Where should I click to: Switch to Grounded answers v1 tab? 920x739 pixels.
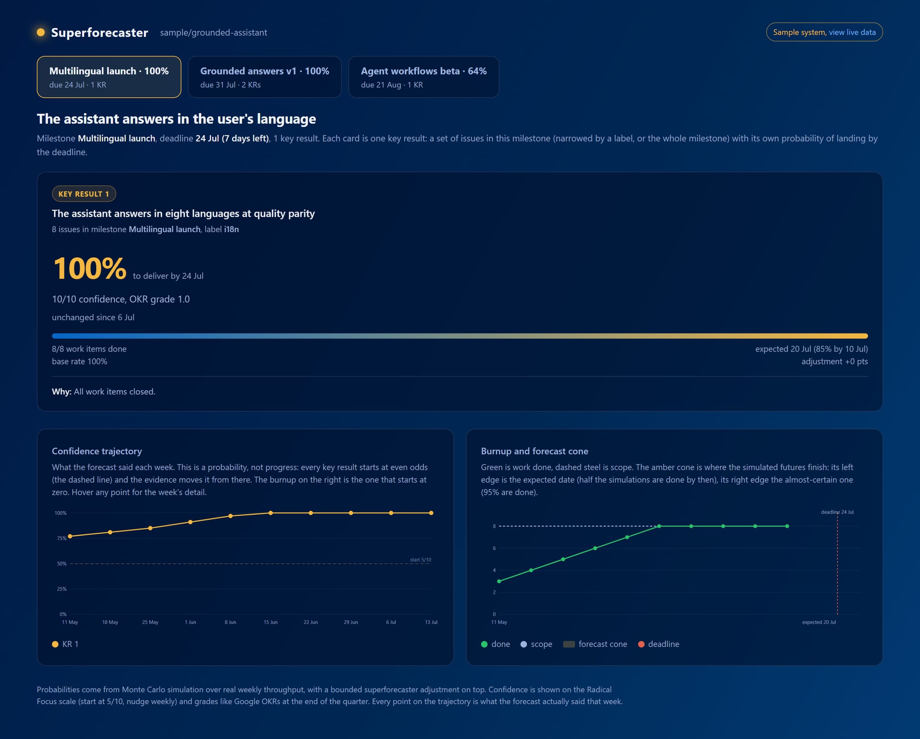click(264, 77)
